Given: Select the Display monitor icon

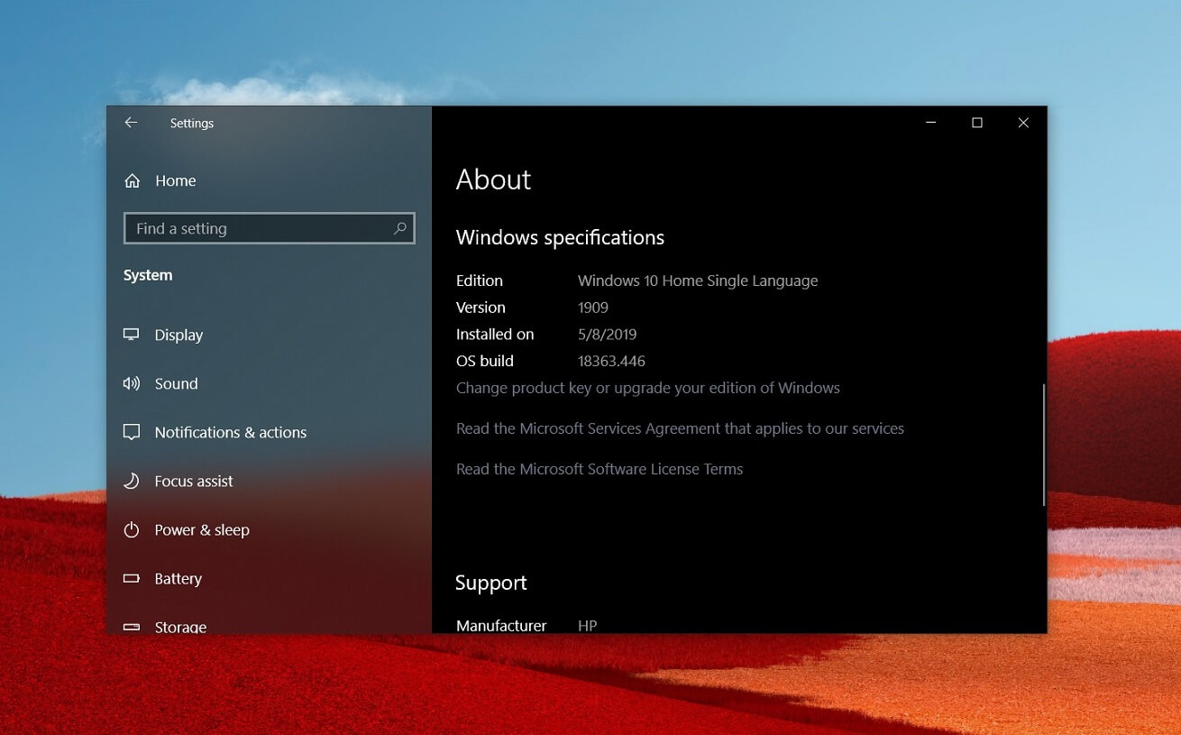Looking at the screenshot, I should 131,334.
